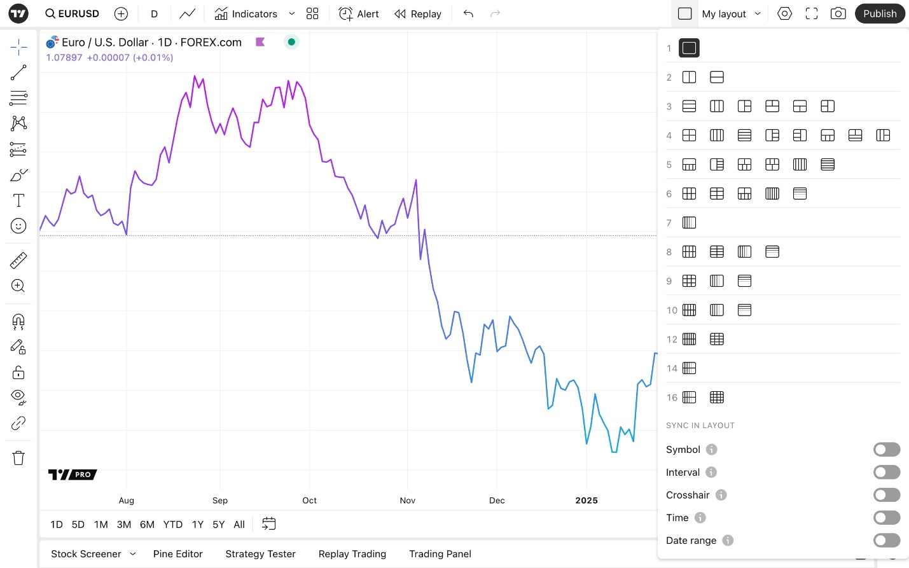Click the fullscreen mode icon
Screen dimensions: 909x568
[812, 13]
